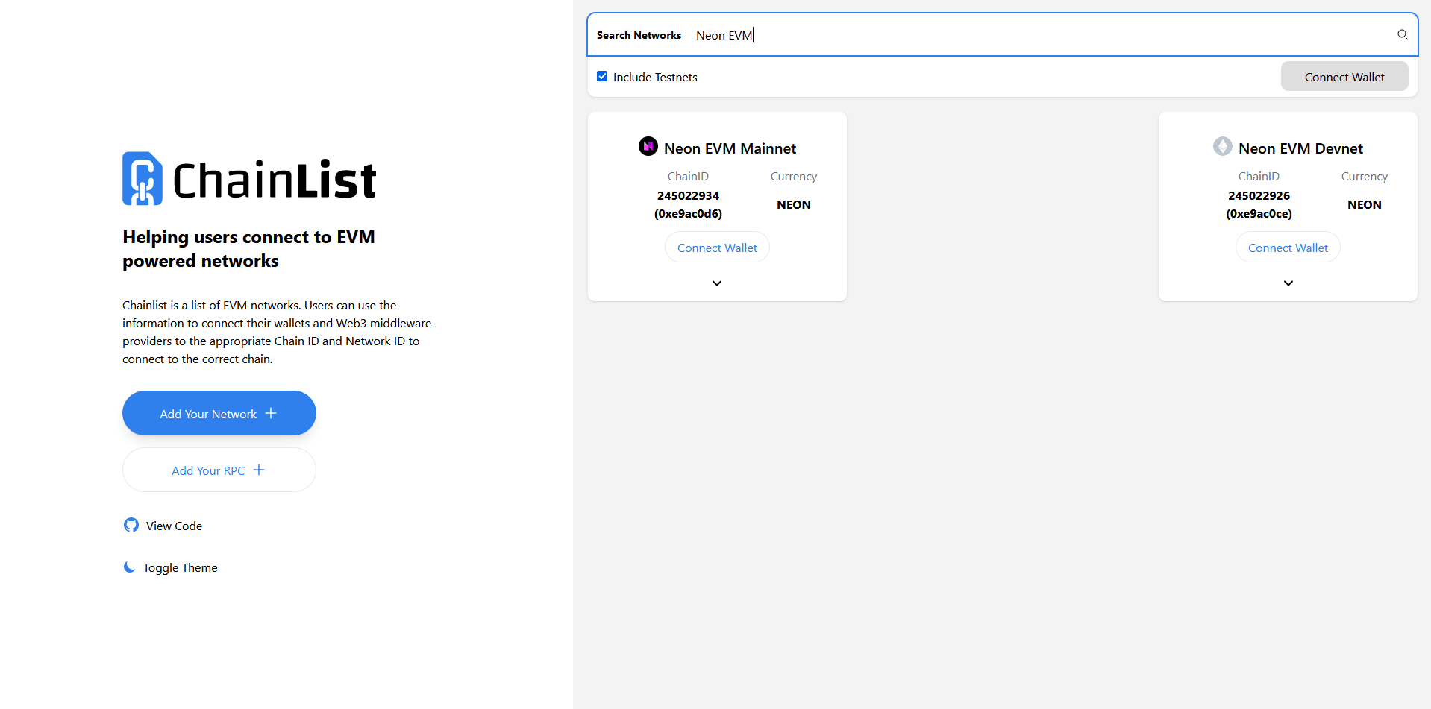Click the Currency label on Devnet card

point(1365,177)
